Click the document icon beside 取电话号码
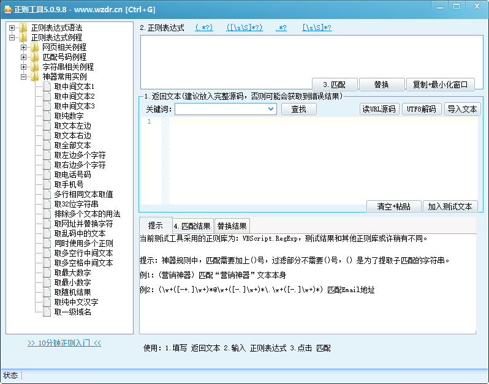 [x=47, y=175]
